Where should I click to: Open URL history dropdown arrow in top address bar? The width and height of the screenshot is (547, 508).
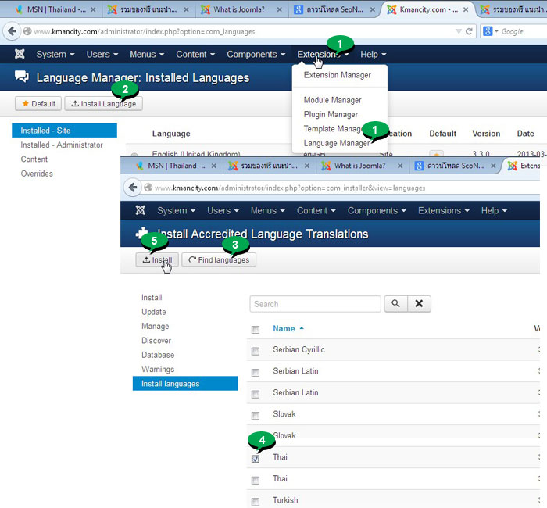pyautogui.click(x=459, y=31)
